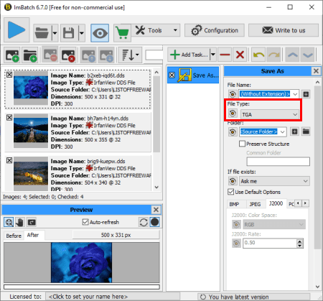Move the task up with the up arrow

point(293,55)
